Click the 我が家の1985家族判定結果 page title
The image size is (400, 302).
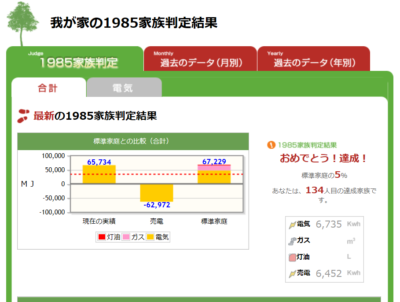[134, 23]
